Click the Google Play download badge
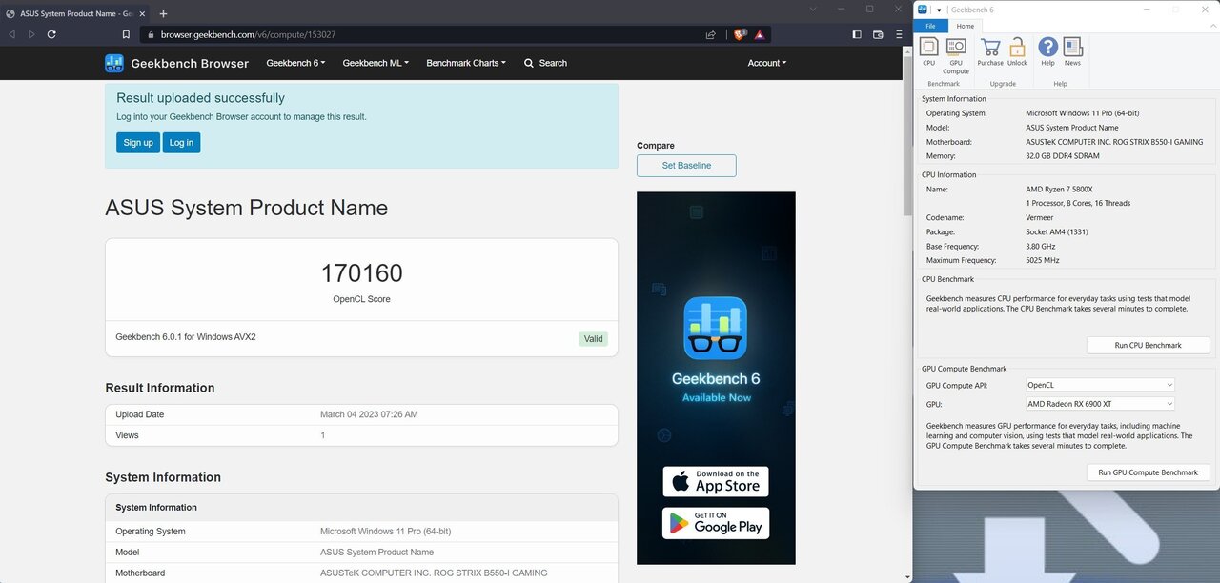The height and width of the screenshot is (583, 1220). pos(716,523)
